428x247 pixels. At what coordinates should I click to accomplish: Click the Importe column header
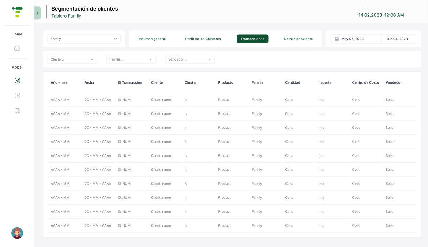[x=325, y=82]
